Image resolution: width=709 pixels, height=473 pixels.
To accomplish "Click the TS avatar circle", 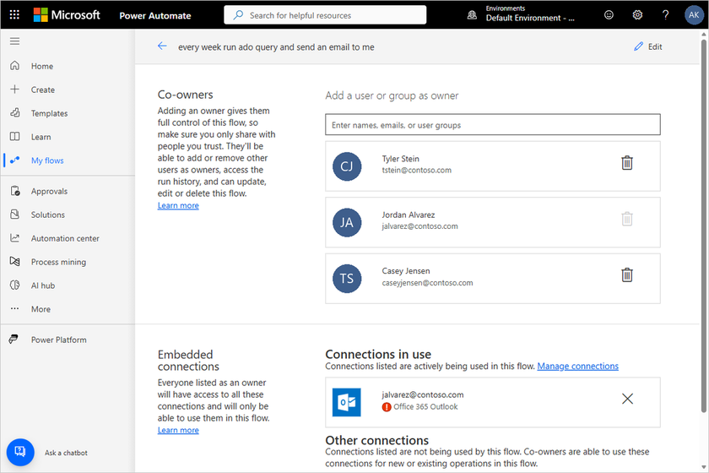I will (347, 279).
